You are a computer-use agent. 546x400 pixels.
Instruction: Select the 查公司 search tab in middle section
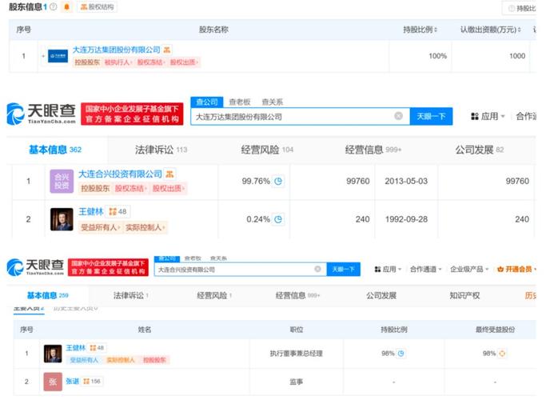[207, 102]
